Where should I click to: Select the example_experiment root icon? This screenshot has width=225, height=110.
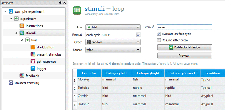point(11,11)
